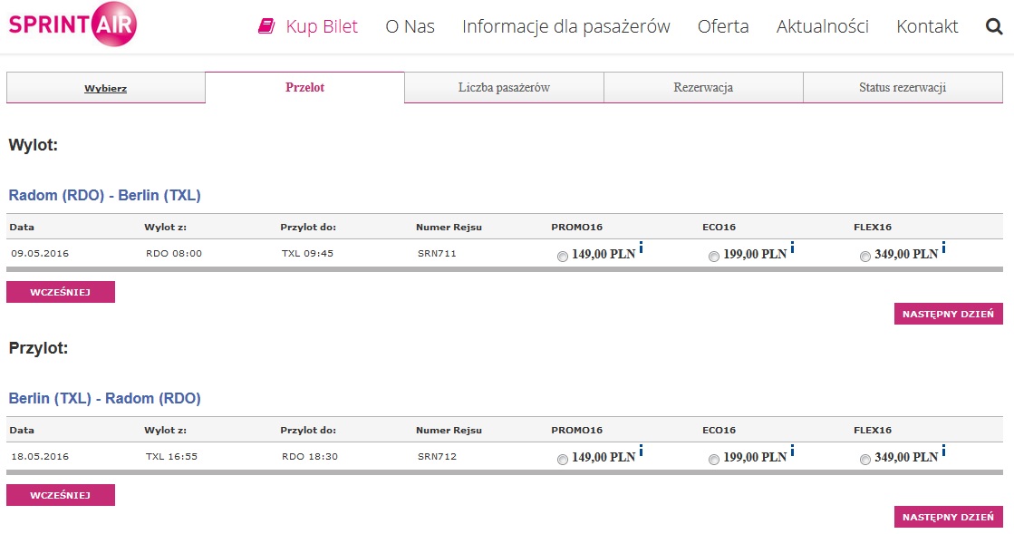Open Informacje dla pasażerów menu
Screen dimensions: 1014x534
pyautogui.click(x=565, y=26)
